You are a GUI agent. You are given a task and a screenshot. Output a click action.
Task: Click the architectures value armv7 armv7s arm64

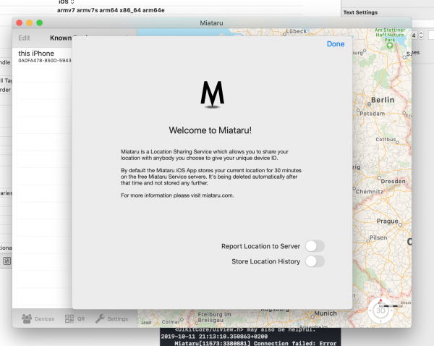(x=111, y=10)
